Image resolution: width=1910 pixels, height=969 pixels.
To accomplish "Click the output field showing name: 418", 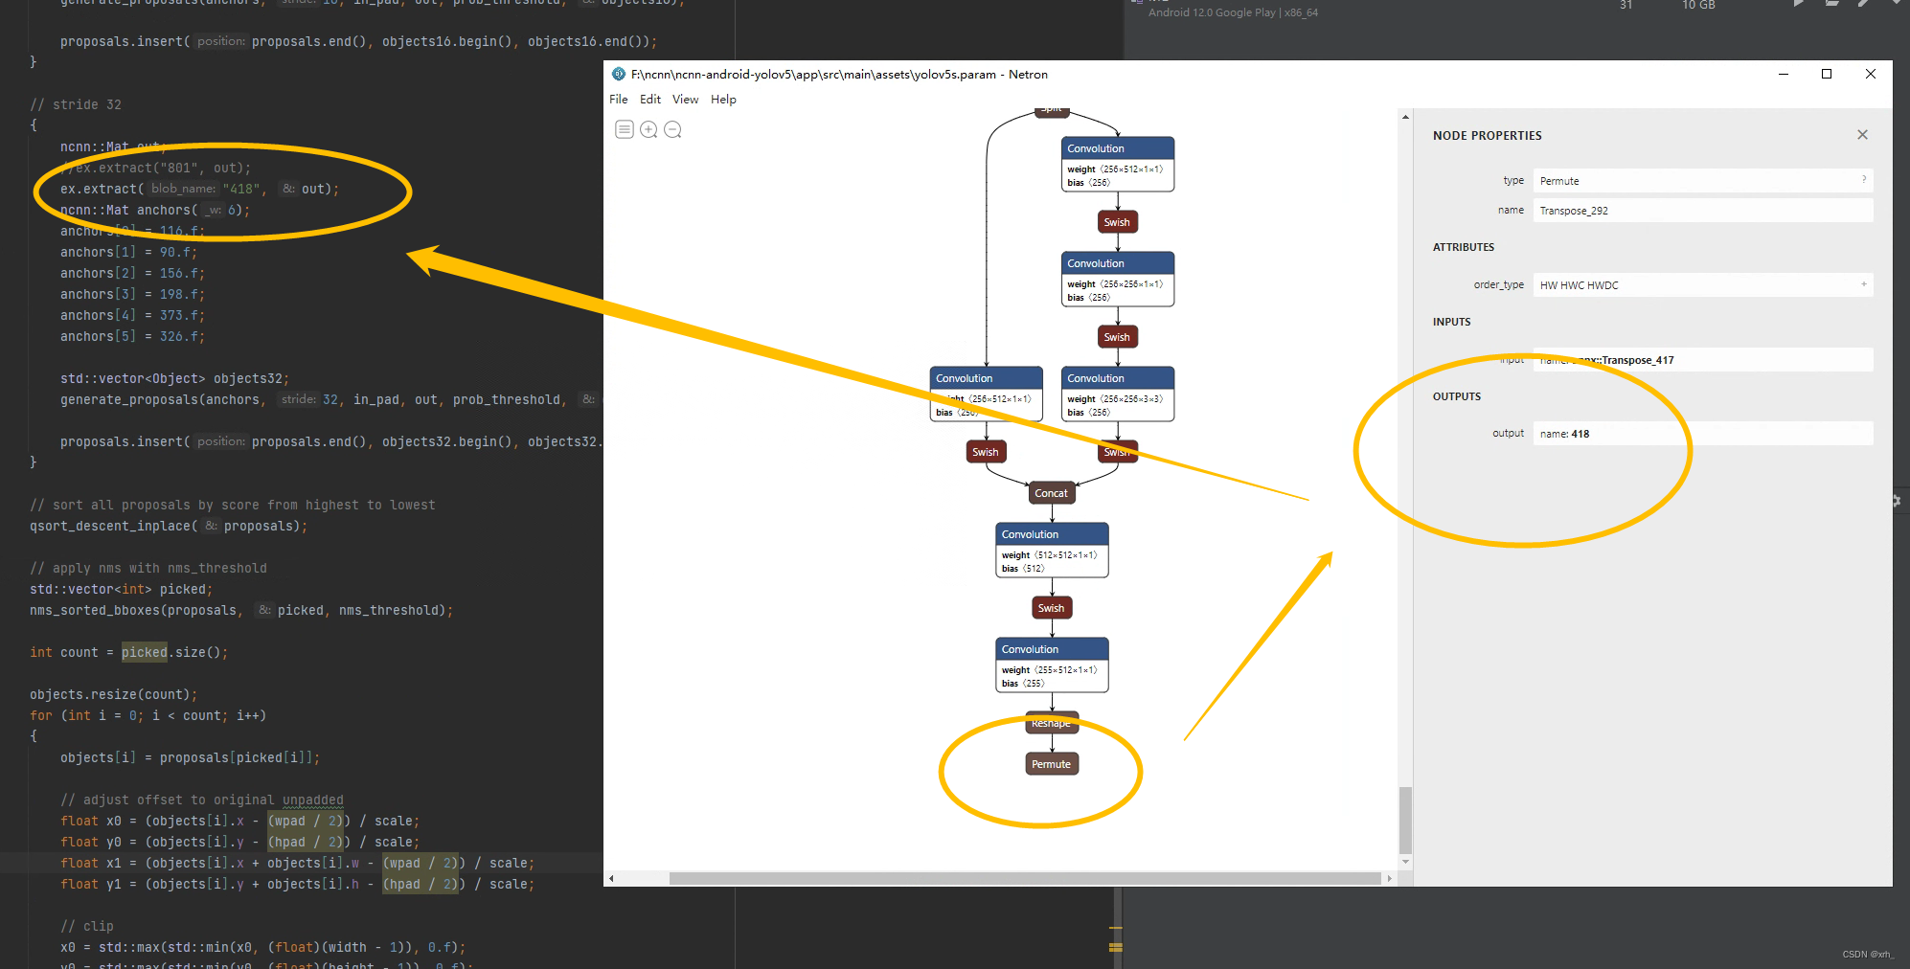I will pos(1702,434).
